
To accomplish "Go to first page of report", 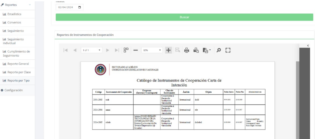I will click(65, 50).
